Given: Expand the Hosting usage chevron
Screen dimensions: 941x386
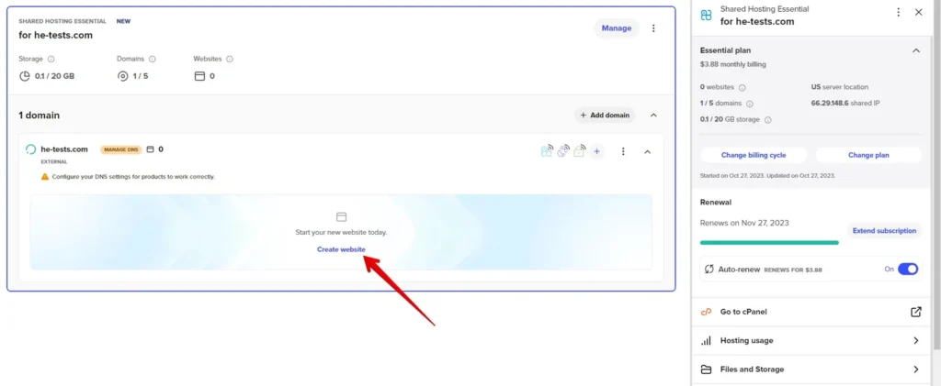Looking at the screenshot, I should [916, 340].
